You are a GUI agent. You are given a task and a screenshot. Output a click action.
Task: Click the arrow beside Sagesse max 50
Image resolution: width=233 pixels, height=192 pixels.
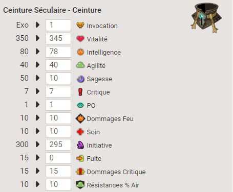(x=38, y=78)
